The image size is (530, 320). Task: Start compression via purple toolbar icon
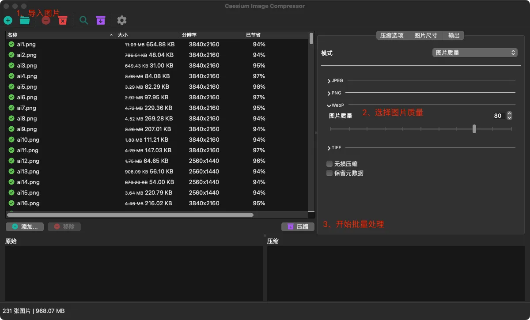coord(101,20)
